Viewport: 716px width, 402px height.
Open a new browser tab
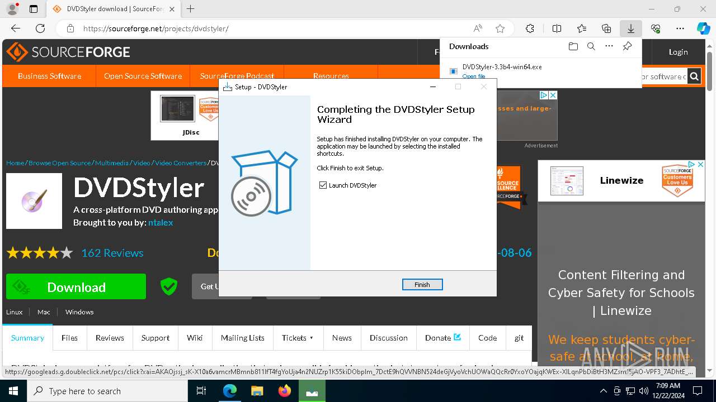pyautogui.click(x=191, y=9)
